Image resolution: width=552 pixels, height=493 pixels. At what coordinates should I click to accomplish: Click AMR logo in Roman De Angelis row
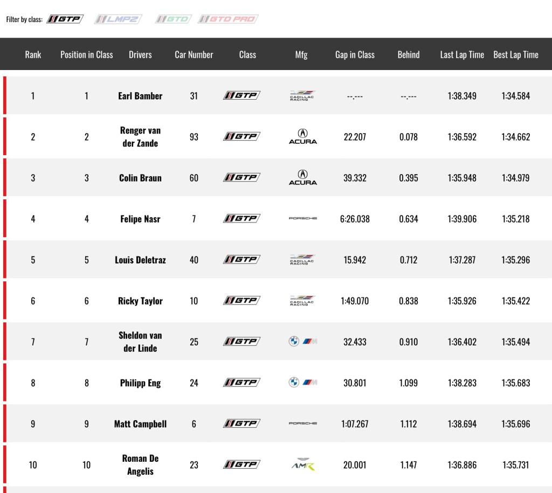(x=303, y=464)
